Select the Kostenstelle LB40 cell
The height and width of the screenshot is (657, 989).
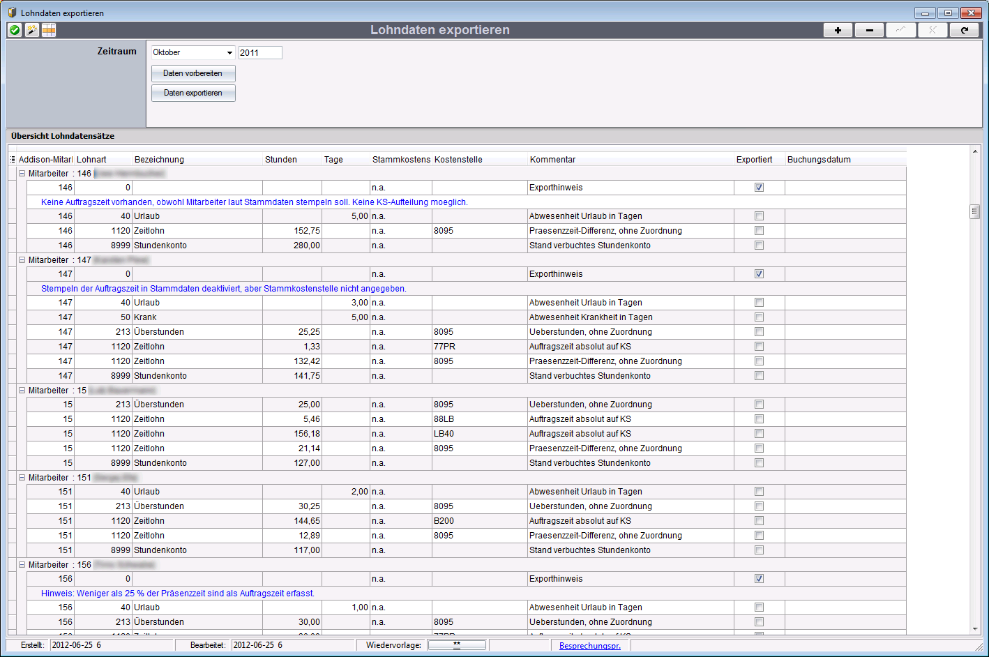pos(480,434)
